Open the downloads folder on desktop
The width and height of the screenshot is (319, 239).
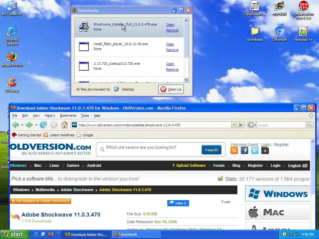coord(255,34)
